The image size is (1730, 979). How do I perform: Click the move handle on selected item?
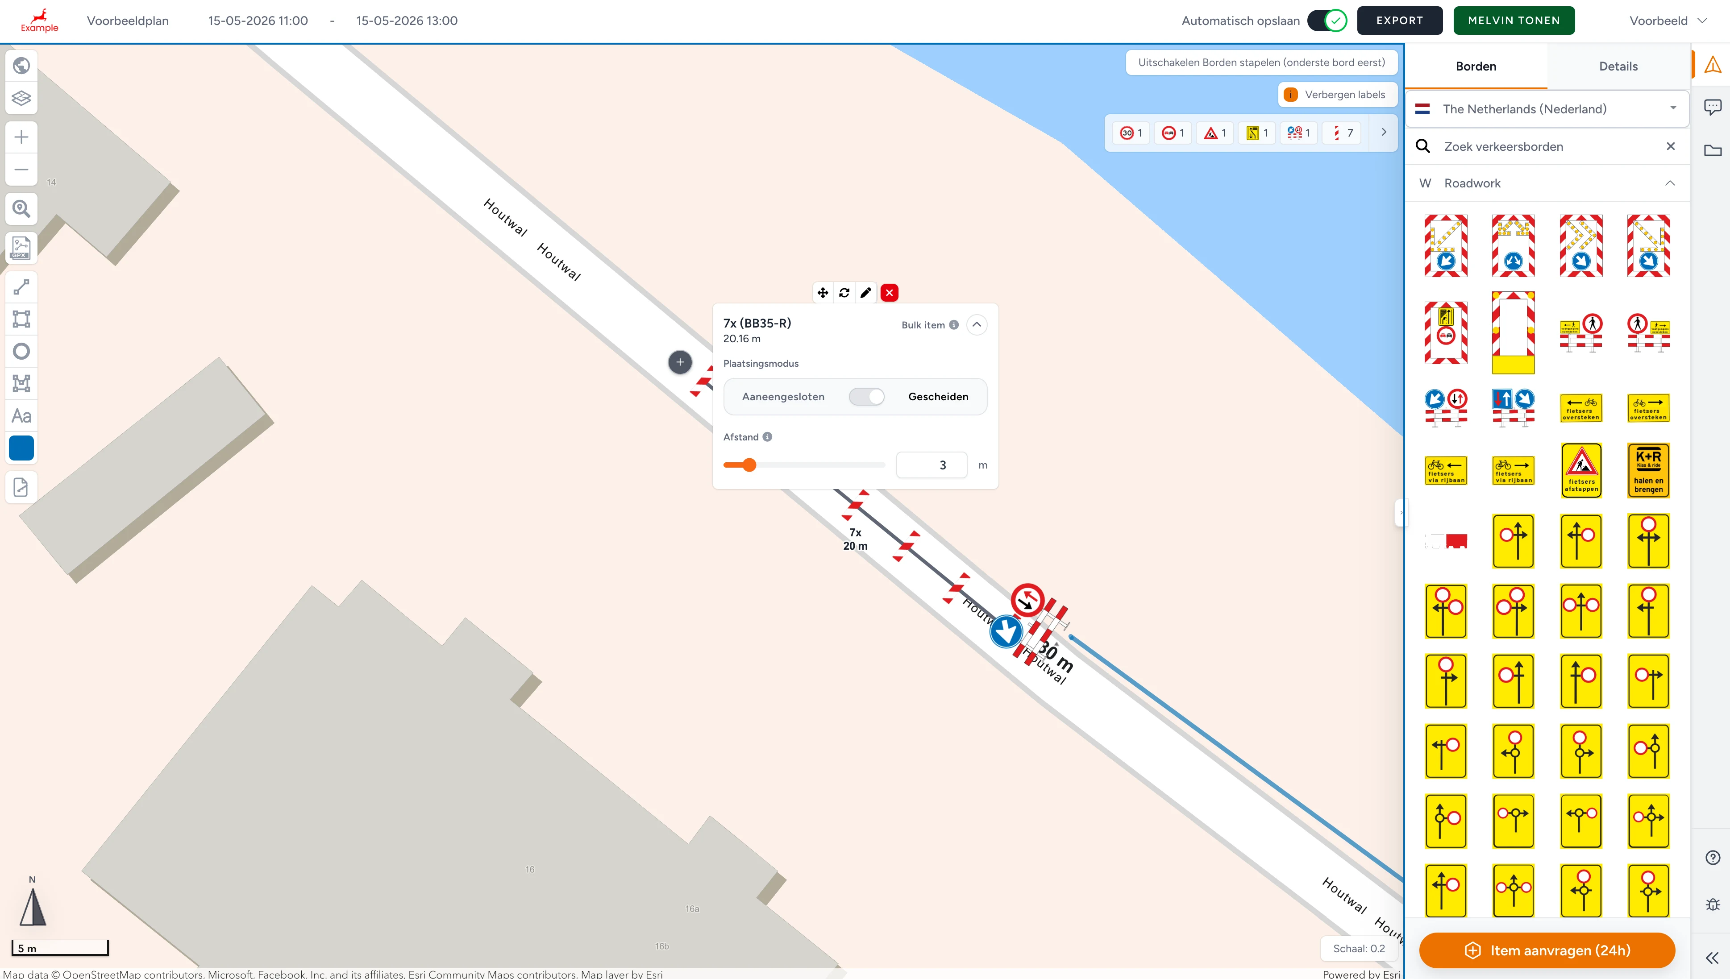(x=822, y=292)
